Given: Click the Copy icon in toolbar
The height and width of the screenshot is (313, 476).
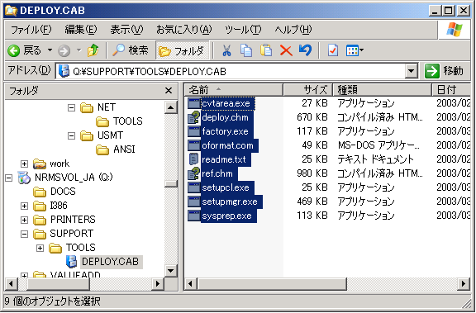Looking at the screenshot, I should pyautogui.click(x=246, y=50).
